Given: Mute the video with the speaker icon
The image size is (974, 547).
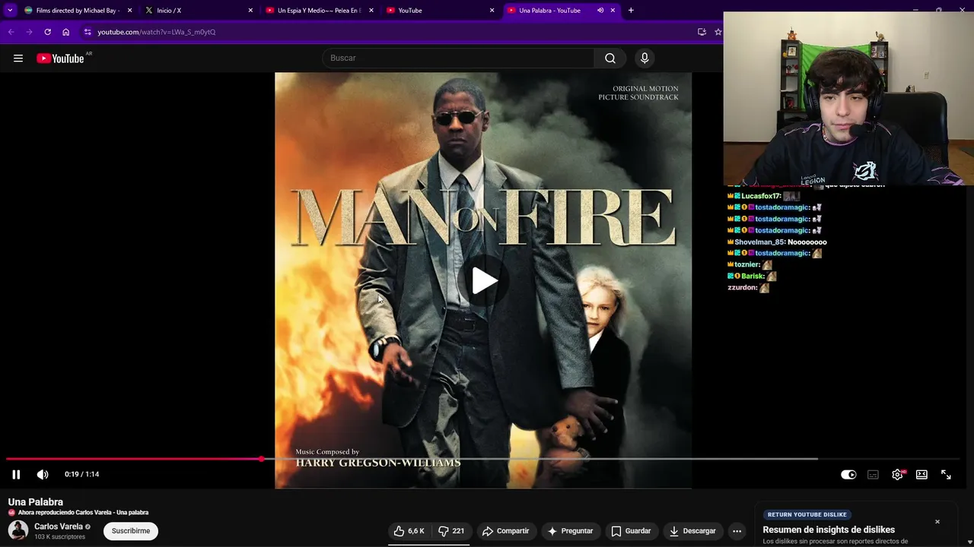Looking at the screenshot, I should point(43,475).
